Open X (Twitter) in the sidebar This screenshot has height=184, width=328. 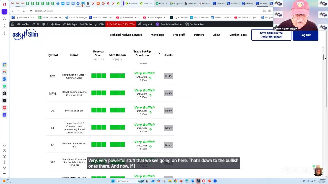pos(4,100)
